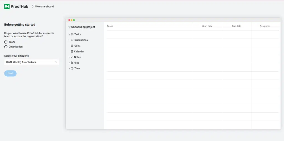Click the Due date column header

pyautogui.click(x=237, y=26)
